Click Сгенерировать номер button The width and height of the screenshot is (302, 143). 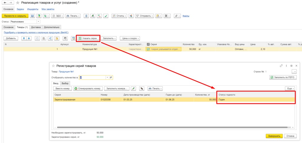(88, 89)
